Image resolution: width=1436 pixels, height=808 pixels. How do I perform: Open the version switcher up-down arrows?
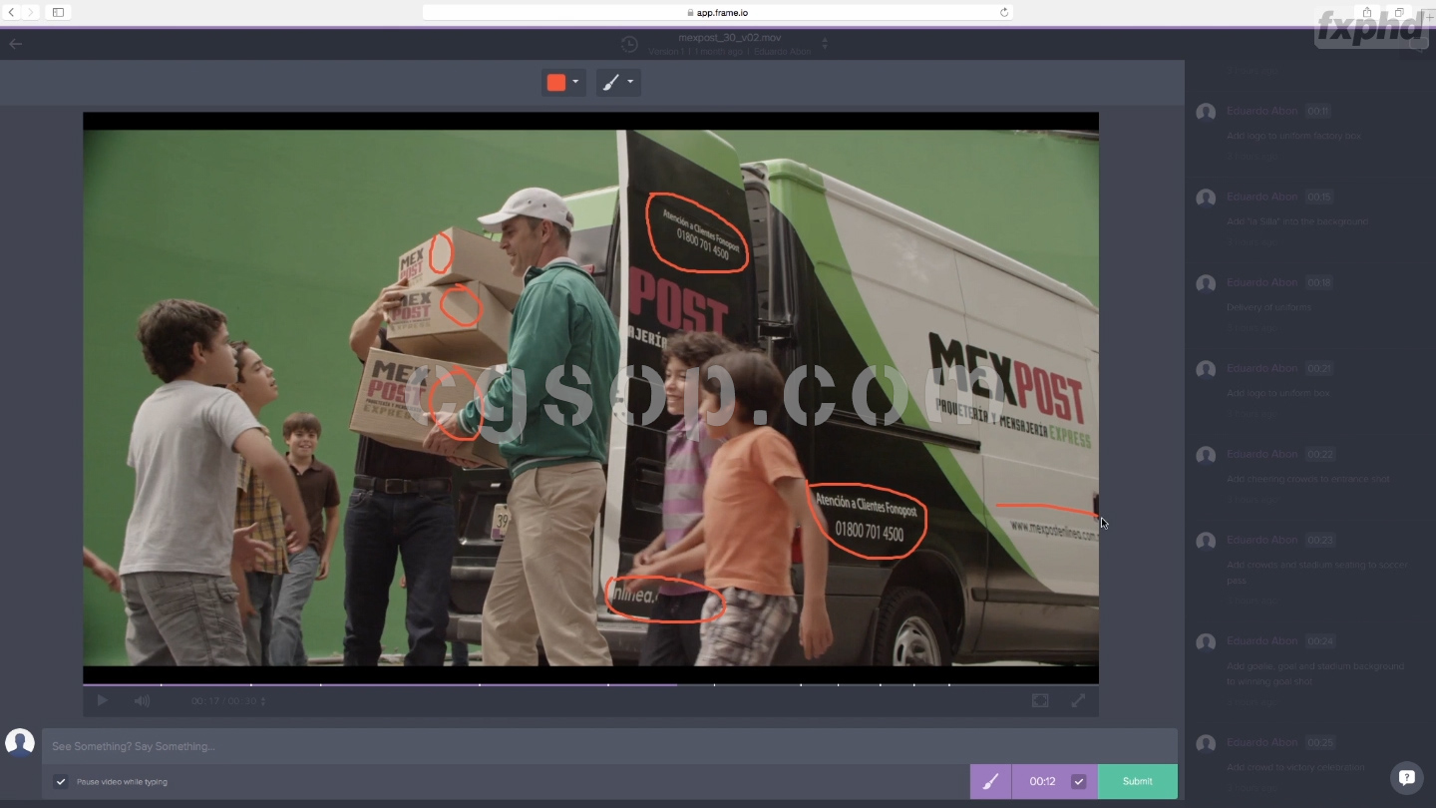coord(825,44)
